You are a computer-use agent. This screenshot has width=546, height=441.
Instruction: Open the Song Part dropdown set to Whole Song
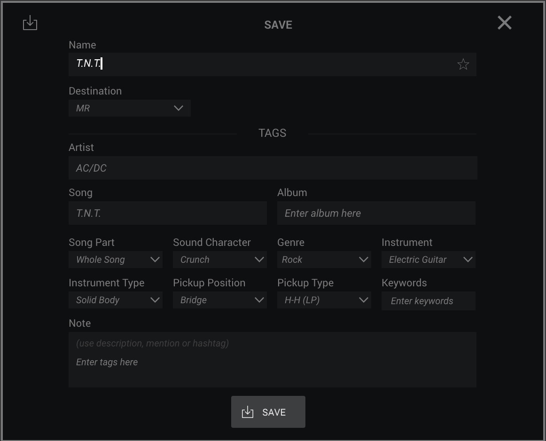(x=116, y=260)
